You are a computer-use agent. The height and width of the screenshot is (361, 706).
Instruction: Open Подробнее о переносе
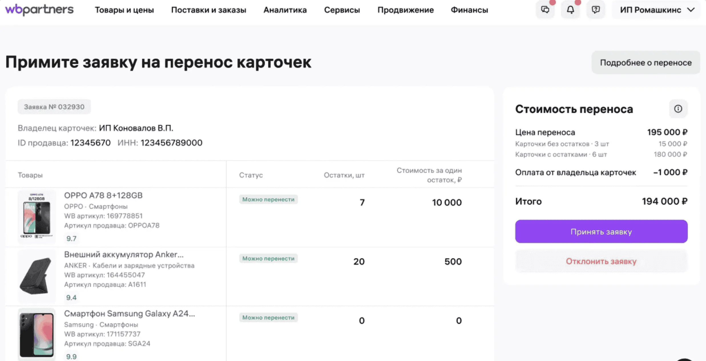coord(646,62)
